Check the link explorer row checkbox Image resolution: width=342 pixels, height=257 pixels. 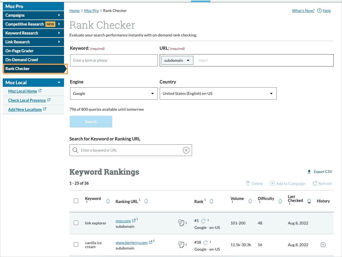point(76,223)
